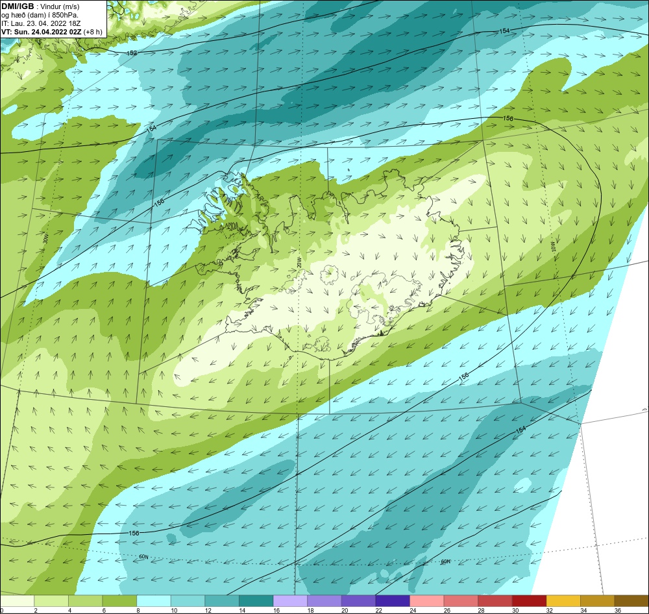
Task: Click the 26–28 m/s salmon legend swatch
Action: pyautogui.click(x=461, y=601)
